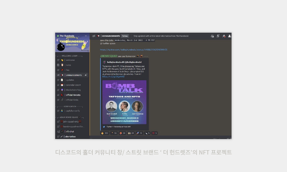Click the Twitter bird icon in the embed footer

click(x=104, y=127)
